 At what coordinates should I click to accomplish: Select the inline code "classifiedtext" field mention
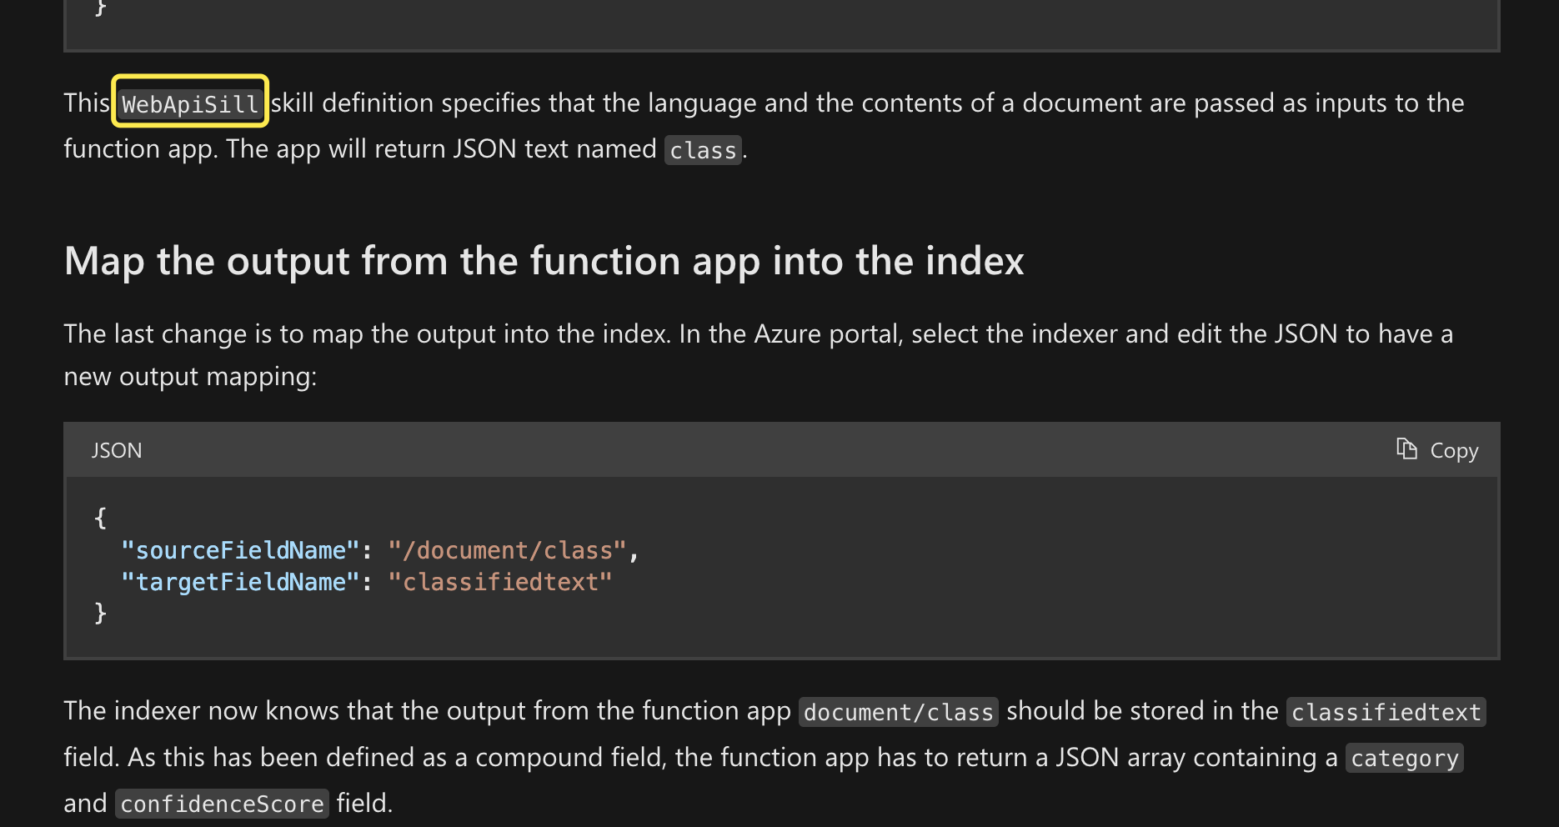tap(1386, 712)
